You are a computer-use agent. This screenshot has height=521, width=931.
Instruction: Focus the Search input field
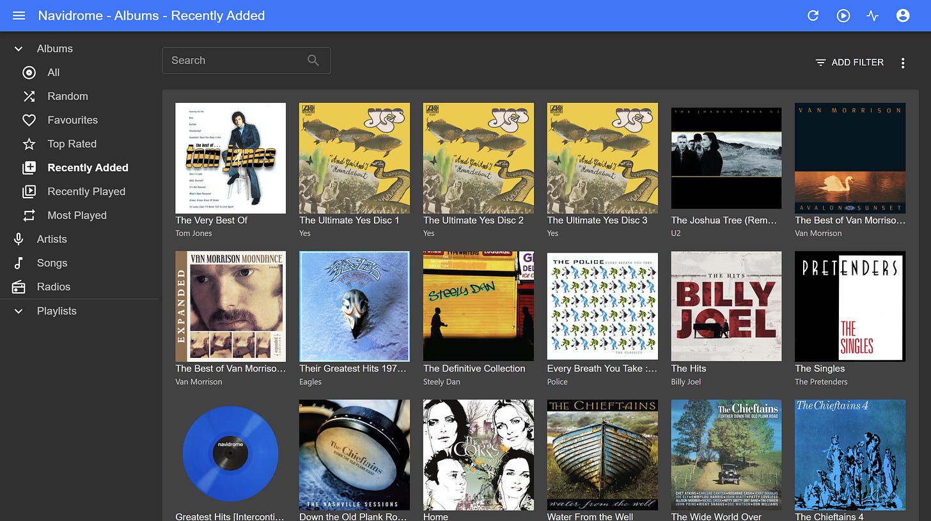(x=246, y=60)
